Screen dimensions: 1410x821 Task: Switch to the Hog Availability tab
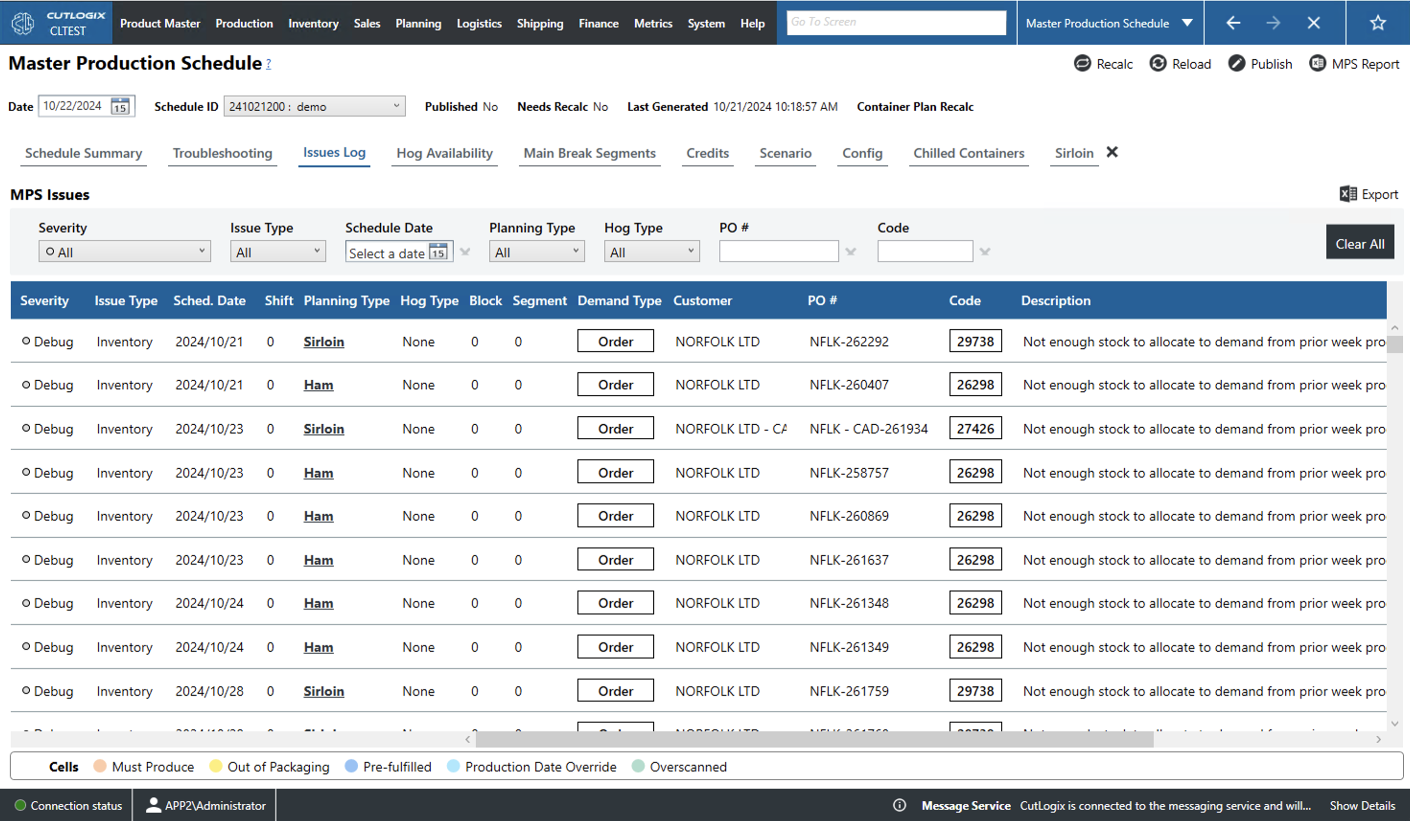(x=444, y=153)
